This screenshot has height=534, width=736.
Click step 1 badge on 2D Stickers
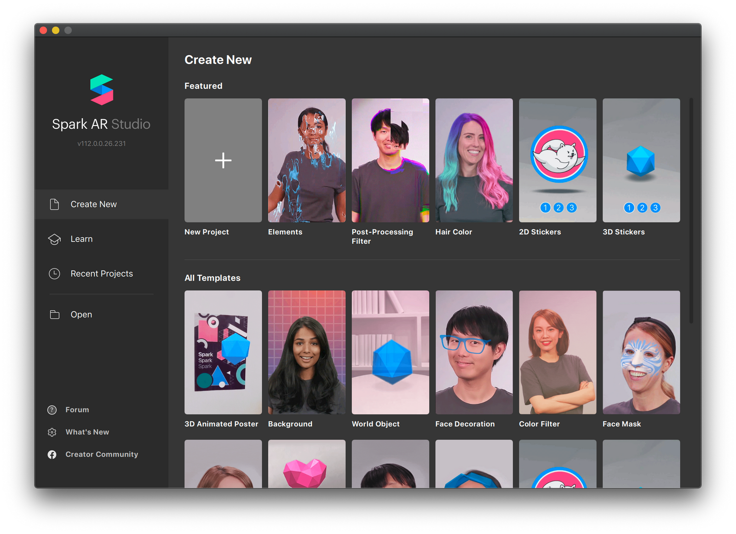(x=545, y=208)
